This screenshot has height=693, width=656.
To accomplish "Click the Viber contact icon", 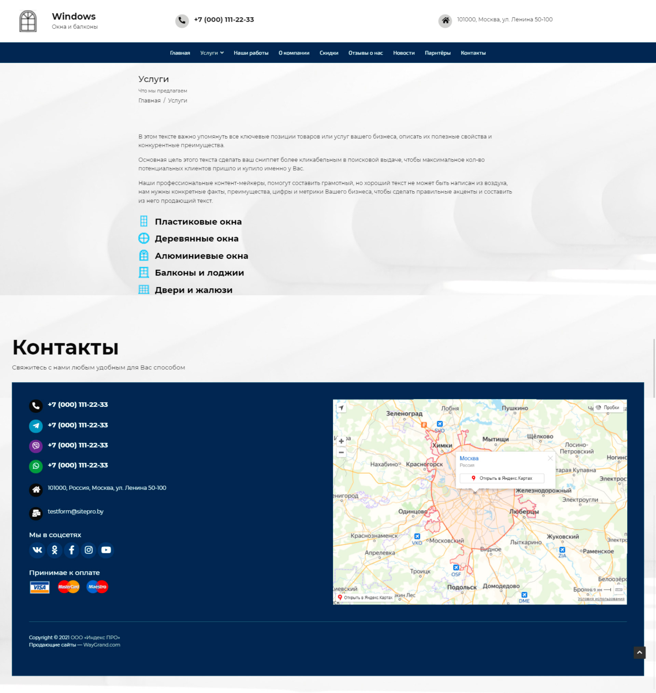I will click(36, 446).
